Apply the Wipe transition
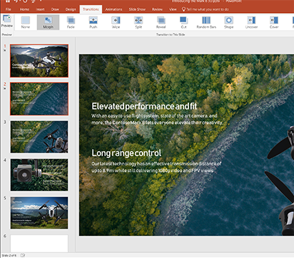The height and width of the screenshot is (258, 294). tap(116, 23)
